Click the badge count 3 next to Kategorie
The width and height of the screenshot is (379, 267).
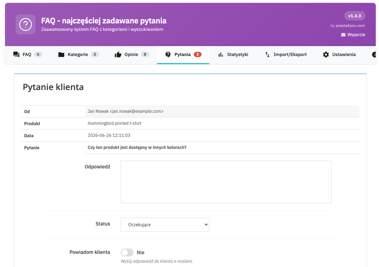95,55
